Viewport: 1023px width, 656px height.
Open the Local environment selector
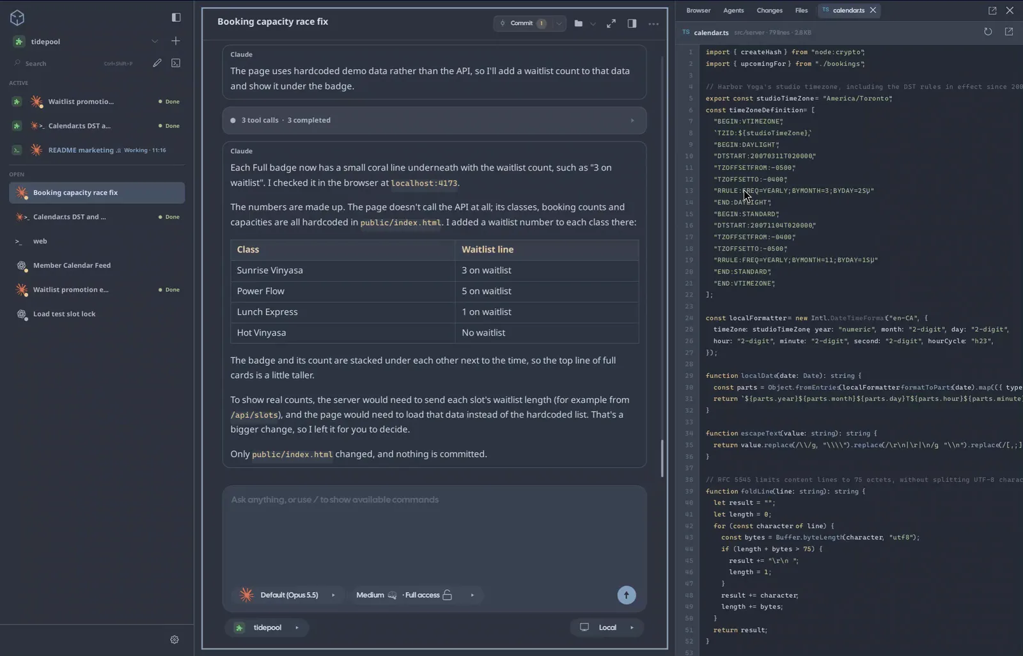(x=607, y=628)
